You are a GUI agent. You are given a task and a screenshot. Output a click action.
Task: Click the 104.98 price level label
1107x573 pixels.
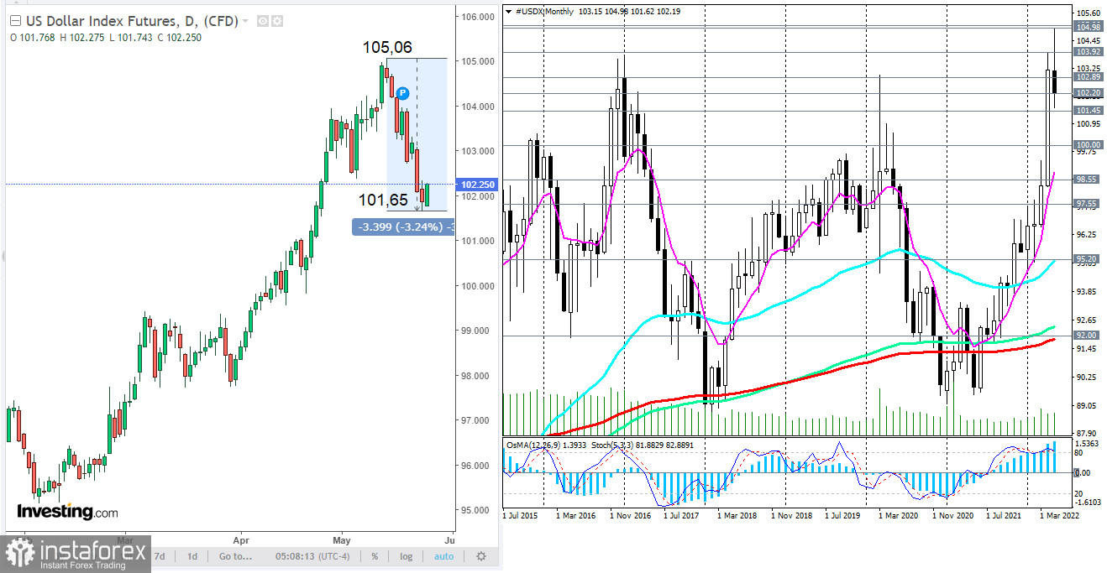tap(1089, 28)
